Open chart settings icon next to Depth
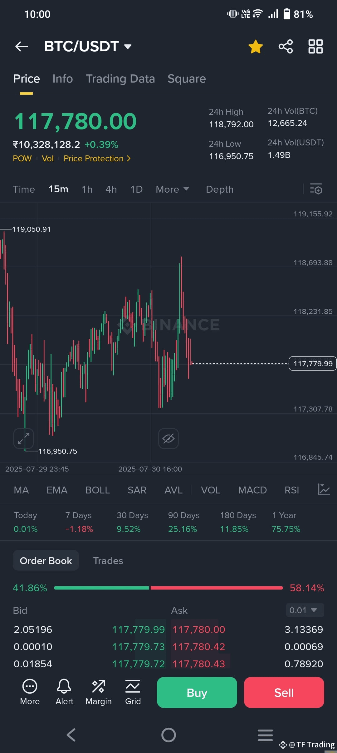The image size is (337, 753). (316, 189)
